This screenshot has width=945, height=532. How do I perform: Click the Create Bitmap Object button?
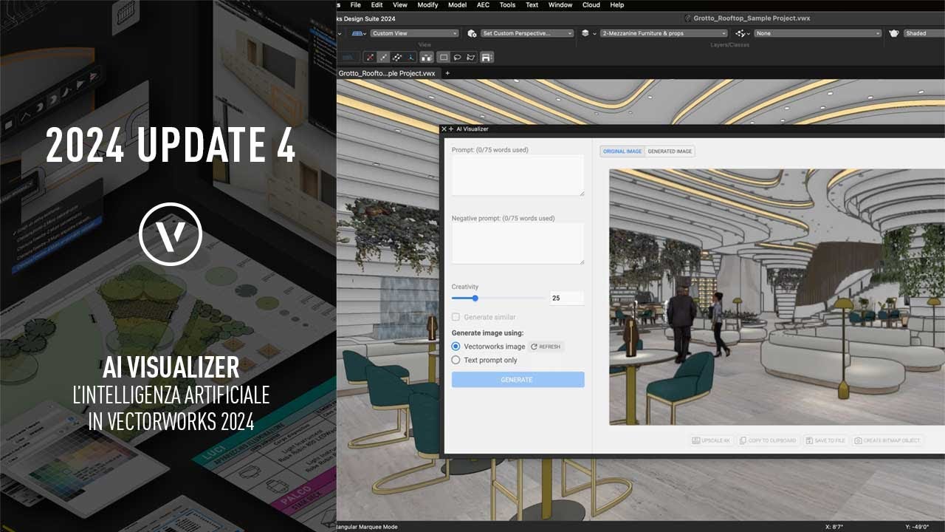[887, 440]
